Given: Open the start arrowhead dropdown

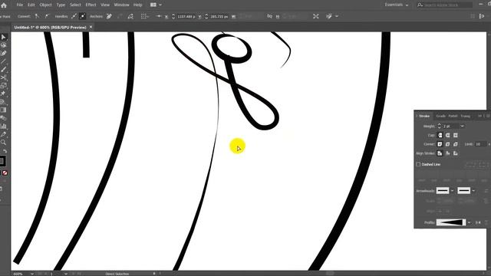Looking at the screenshot, I should tap(452, 191).
